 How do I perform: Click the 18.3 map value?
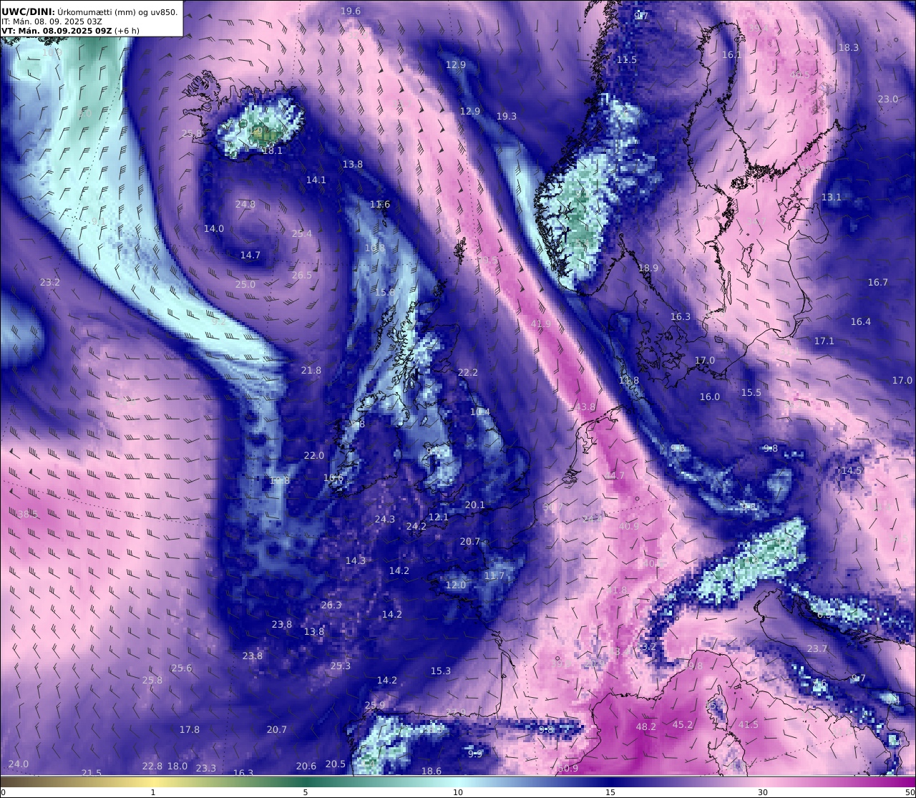click(848, 47)
